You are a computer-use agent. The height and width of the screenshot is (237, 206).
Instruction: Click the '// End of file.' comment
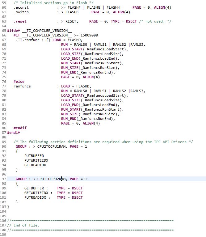click(x=23, y=225)
